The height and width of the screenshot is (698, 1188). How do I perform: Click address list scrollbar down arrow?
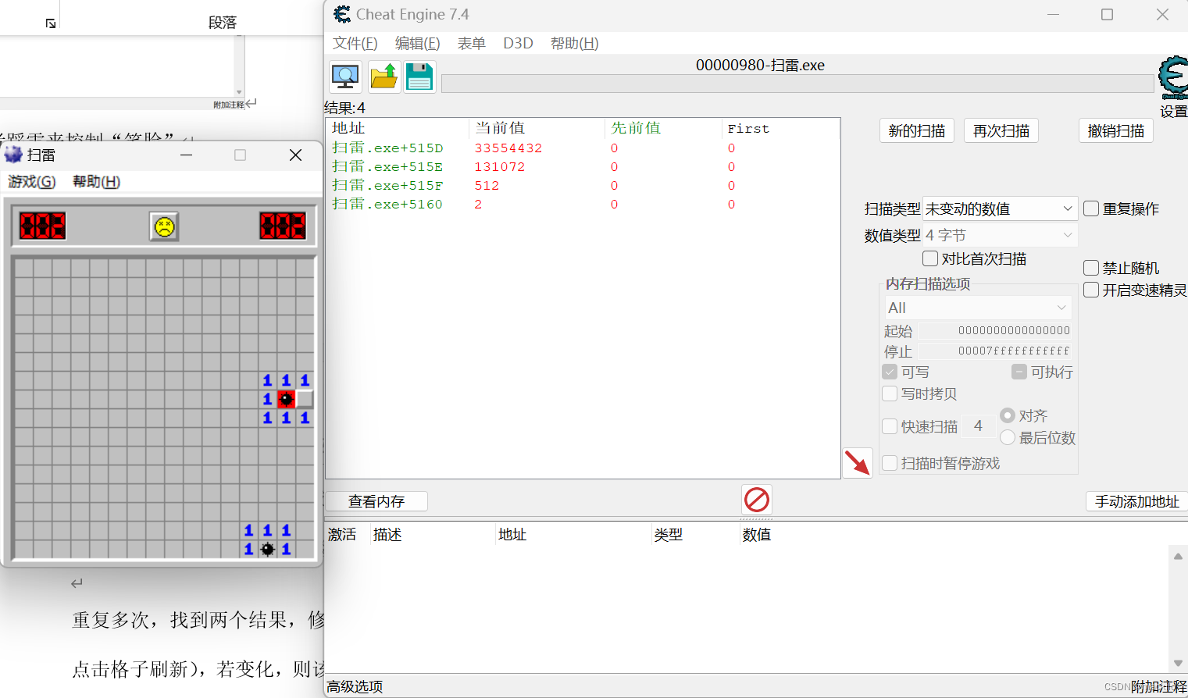(x=1178, y=663)
